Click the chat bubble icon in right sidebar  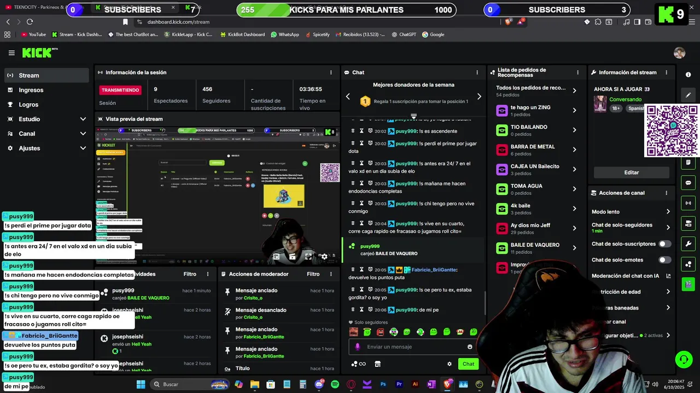point(688,183)
